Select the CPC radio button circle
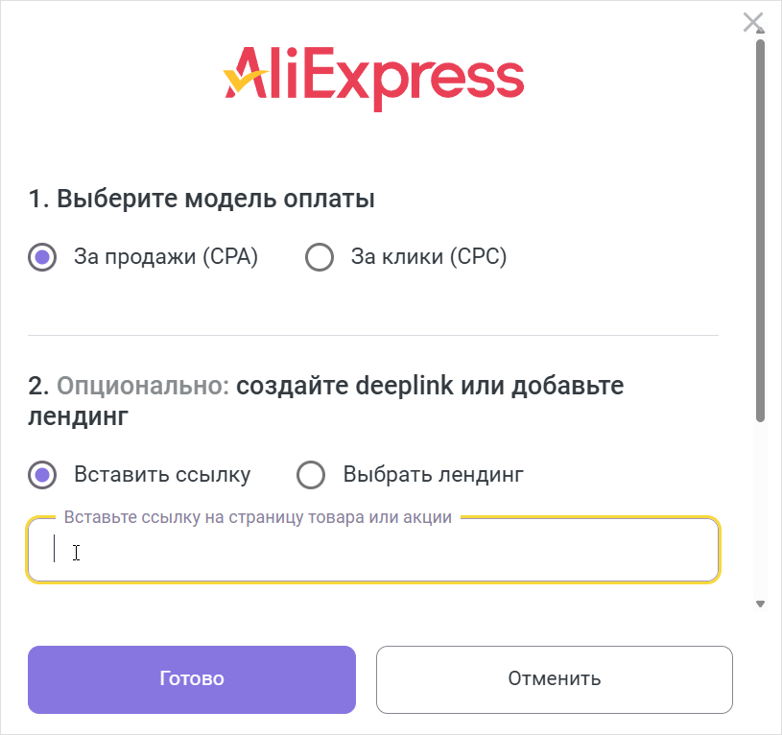Image resolution: width=782 pixels, height=735 pixels. coord(319,257)
